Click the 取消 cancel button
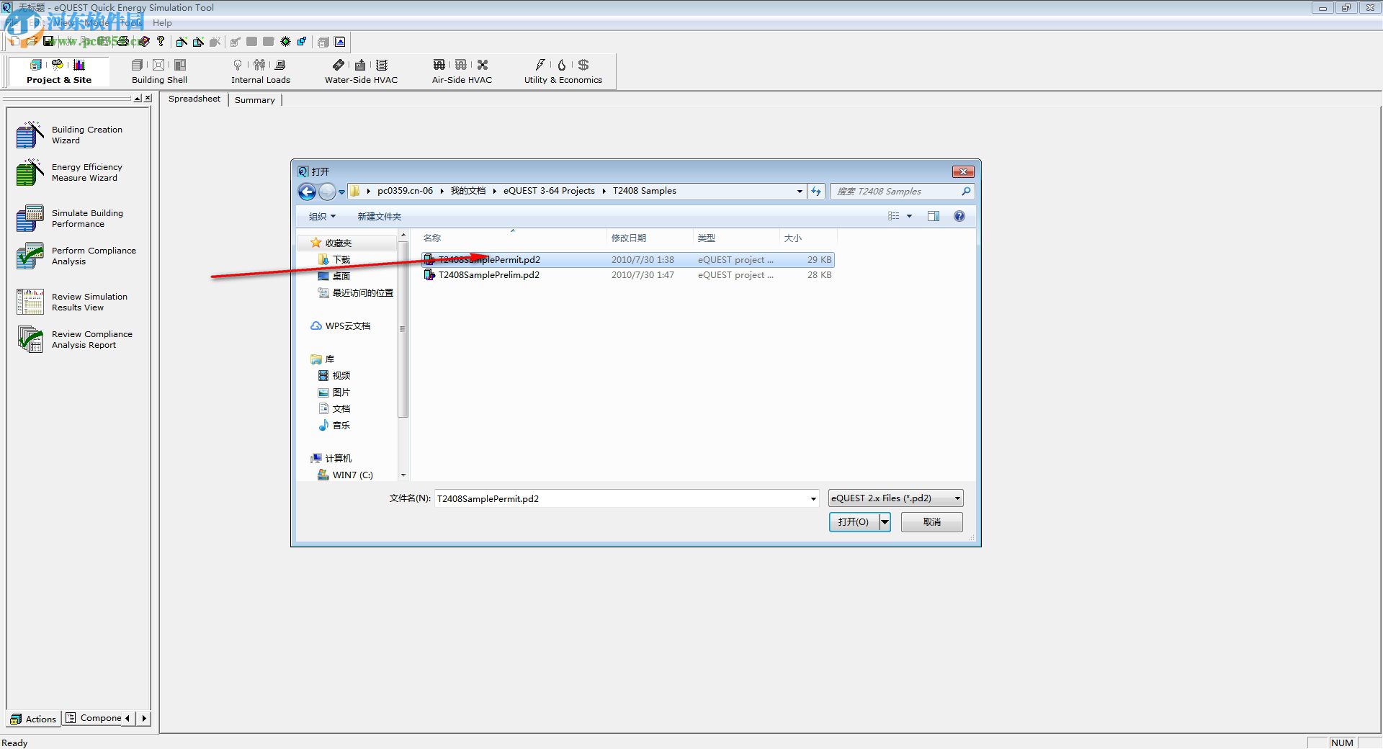The image size is (1383, 749). point(932,522)
